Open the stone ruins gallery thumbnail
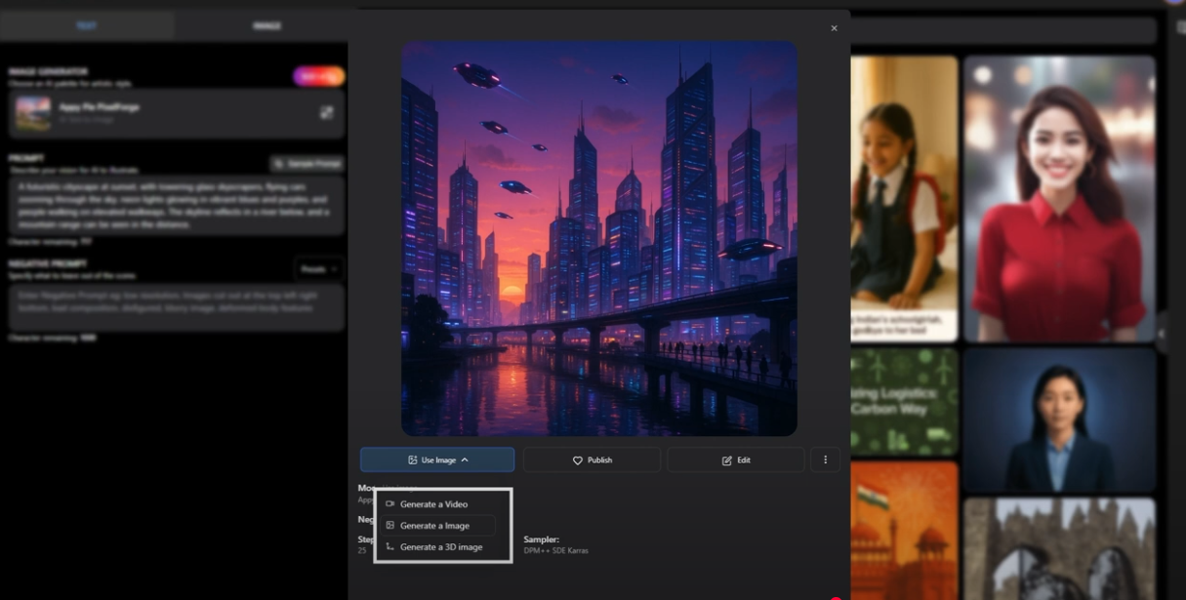 [x=1059, y=549]
